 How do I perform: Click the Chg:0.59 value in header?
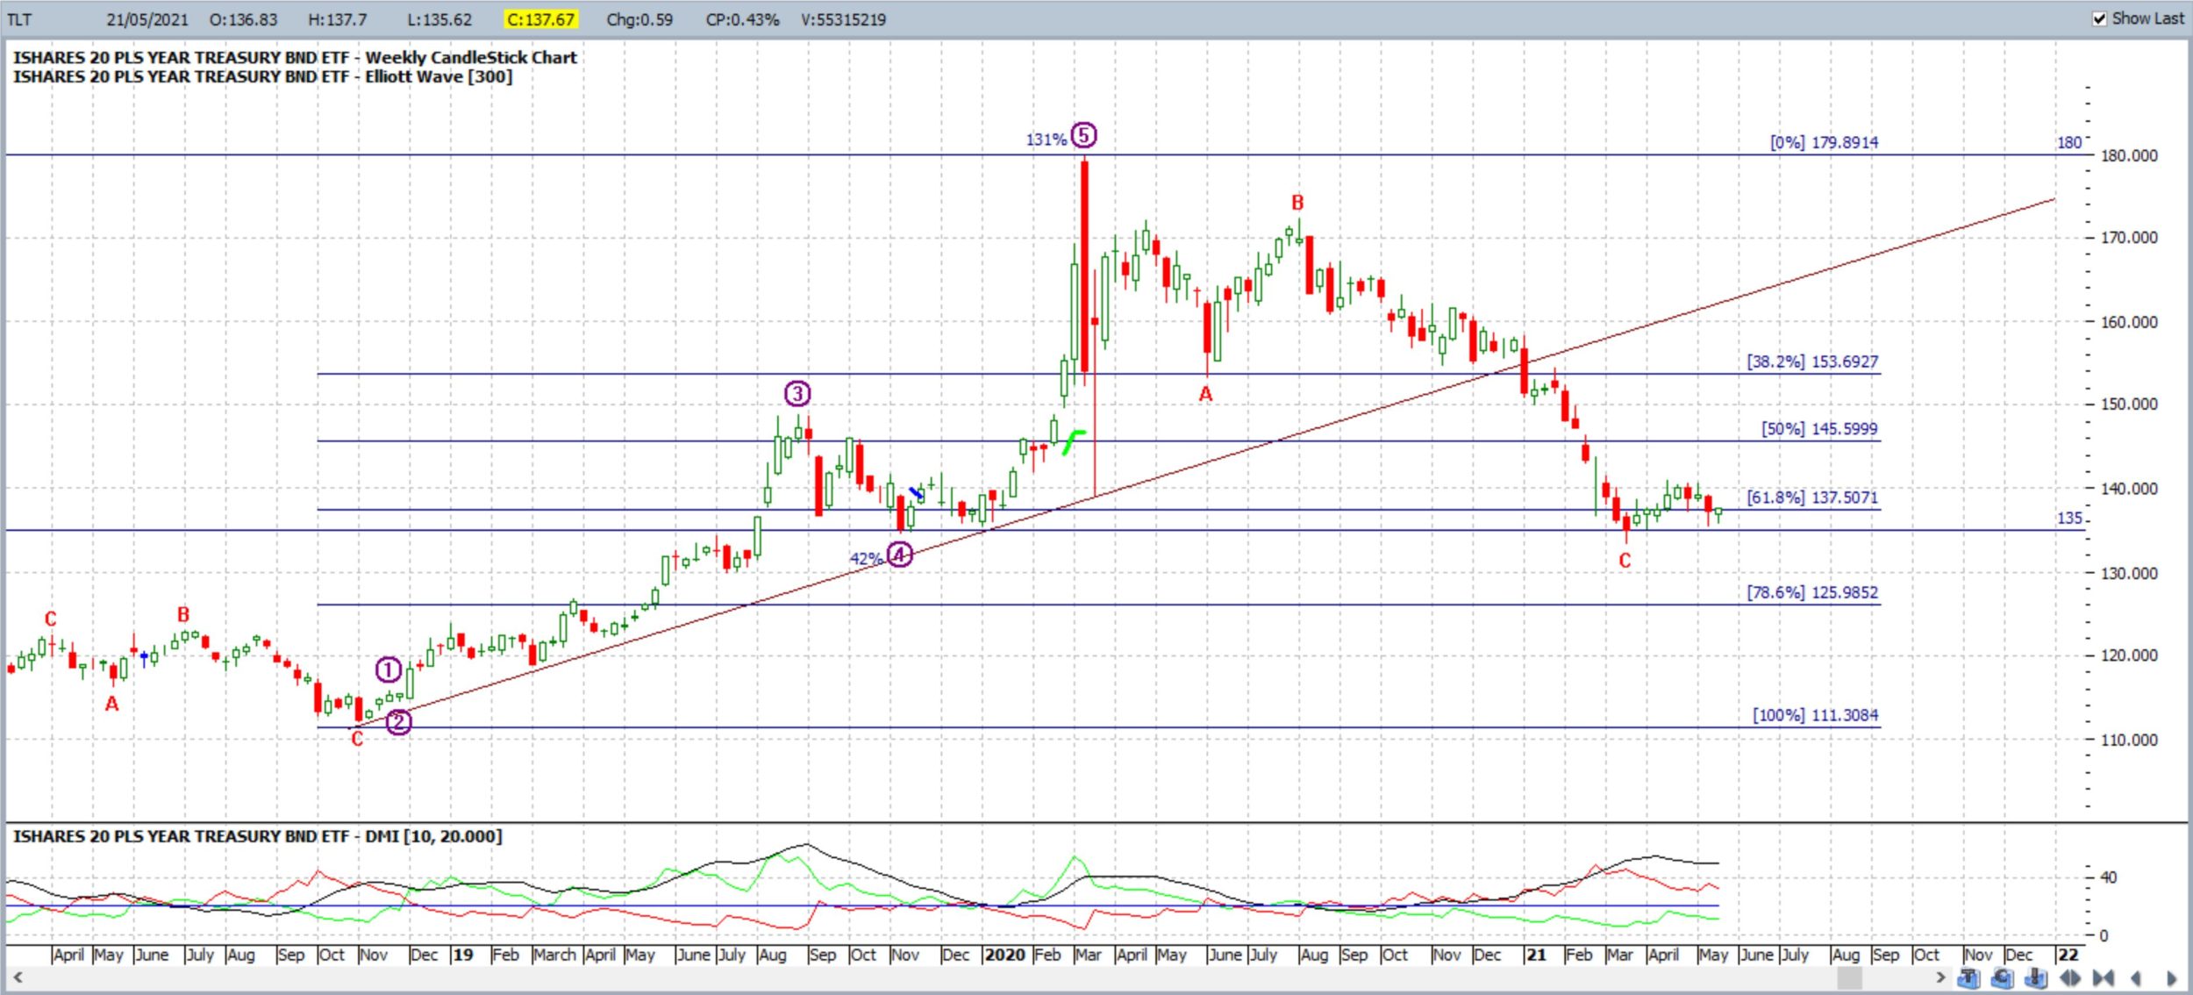click(x=639, y=19)
